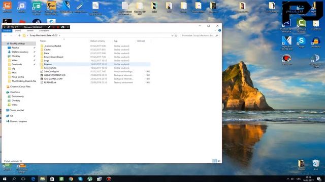325x182 pixels.
Task: Switch to large icons view
Action: (219, 161)
